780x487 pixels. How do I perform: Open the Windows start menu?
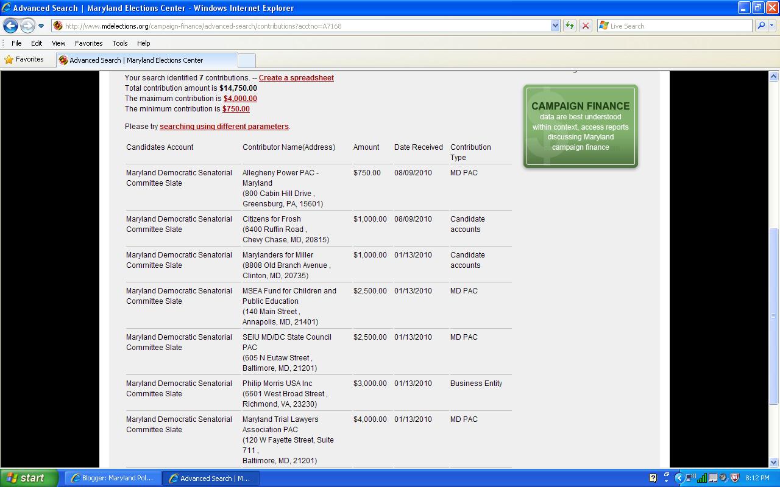(29, 478)
